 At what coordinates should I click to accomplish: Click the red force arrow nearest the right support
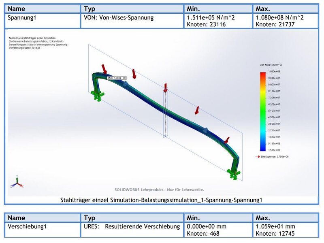[x=227, y=140]
